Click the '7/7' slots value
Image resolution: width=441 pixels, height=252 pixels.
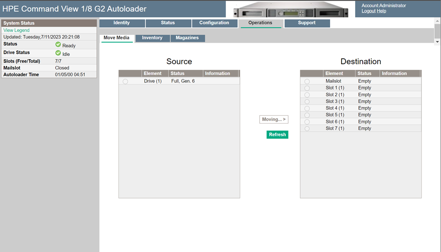(58, 61)
